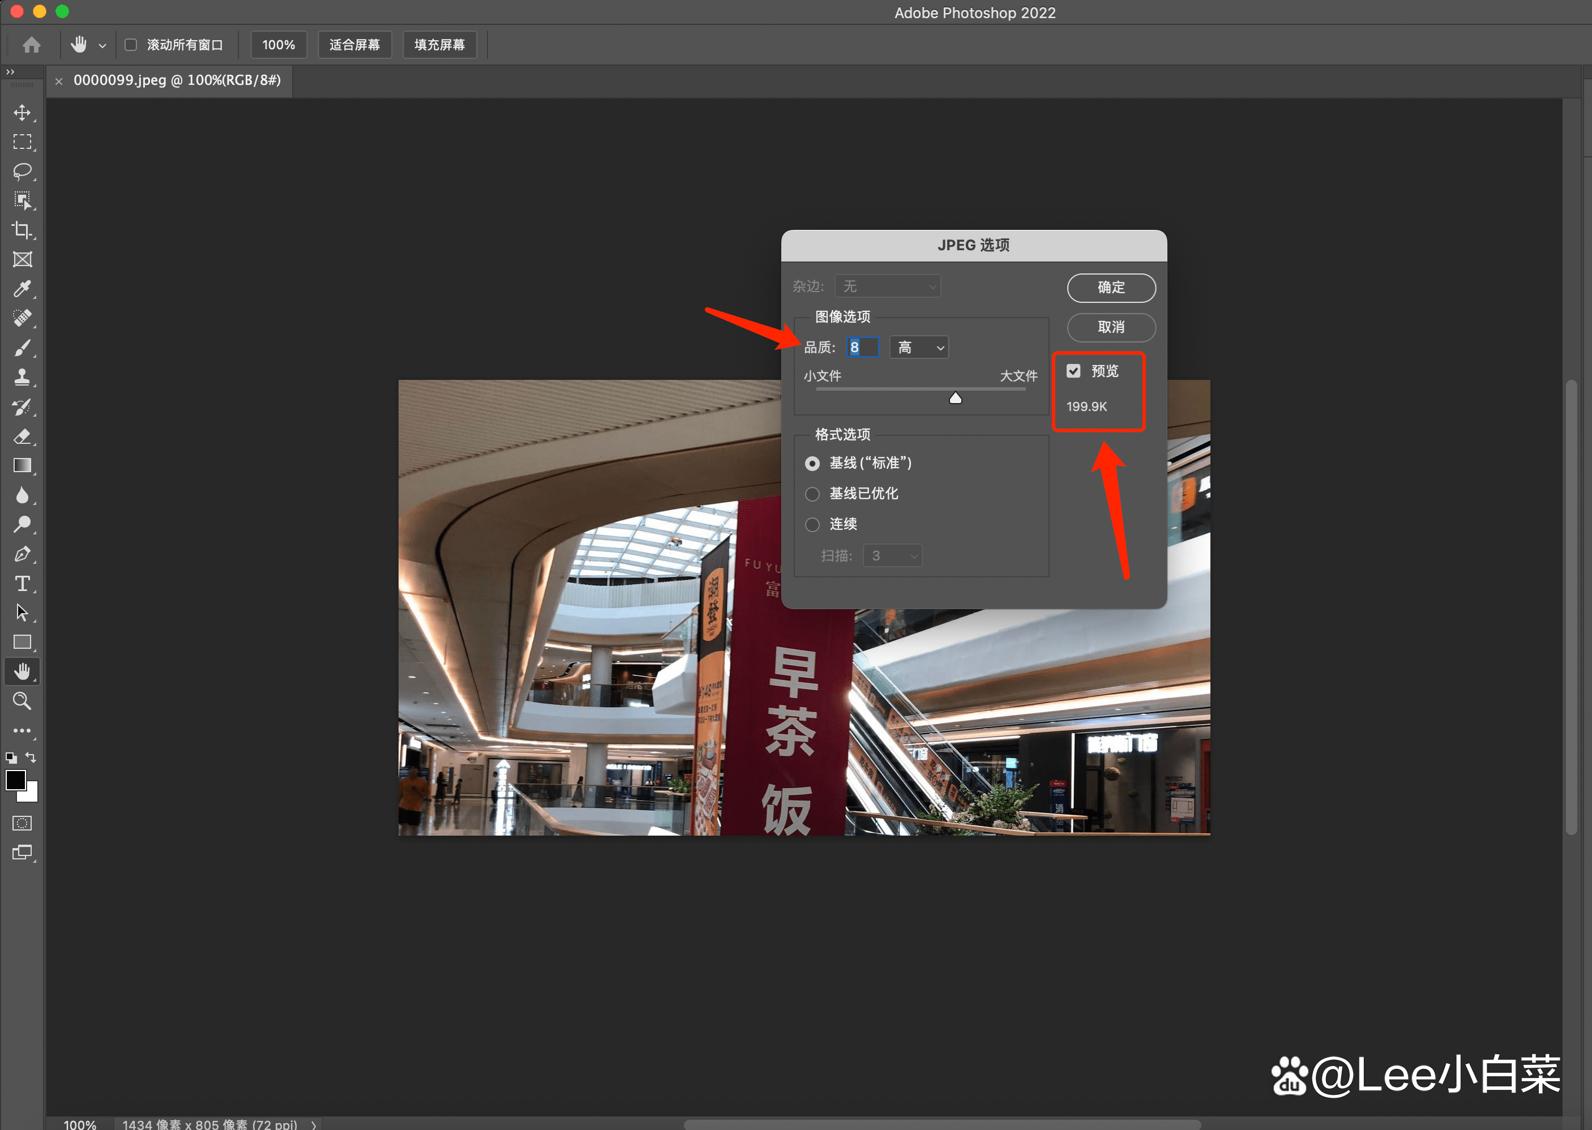Select the Clone Stamp tool
Screen dimensions: 1592x1130
22,377
